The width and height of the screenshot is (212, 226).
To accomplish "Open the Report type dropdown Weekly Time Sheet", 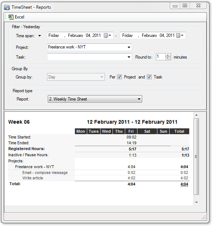I will (95, 99).
